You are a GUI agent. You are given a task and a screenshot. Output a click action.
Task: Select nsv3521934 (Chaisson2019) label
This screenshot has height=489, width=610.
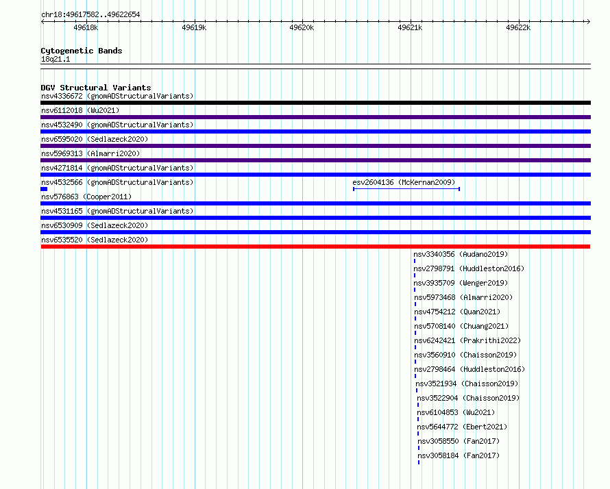click(x=467, y=384)
